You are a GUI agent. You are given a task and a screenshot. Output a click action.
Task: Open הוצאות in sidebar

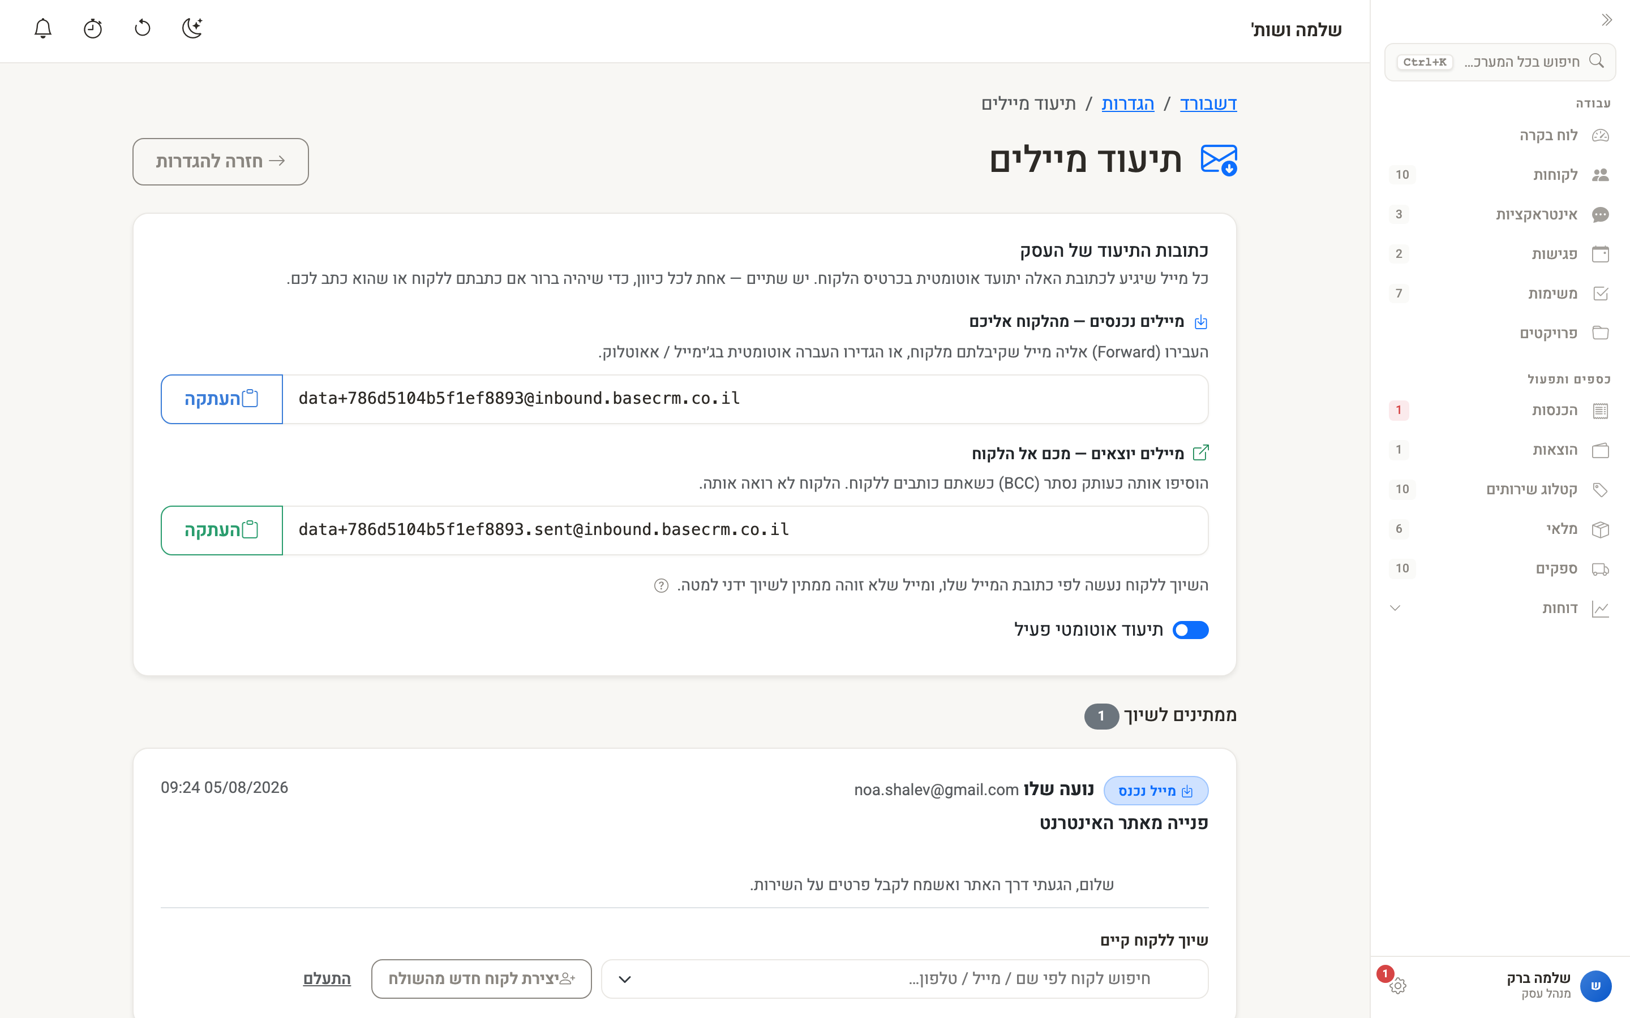pyautogui.click(x=1500, y=450)
